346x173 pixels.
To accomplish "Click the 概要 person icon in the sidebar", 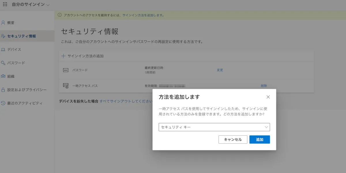I will click(x=3, y=23).
